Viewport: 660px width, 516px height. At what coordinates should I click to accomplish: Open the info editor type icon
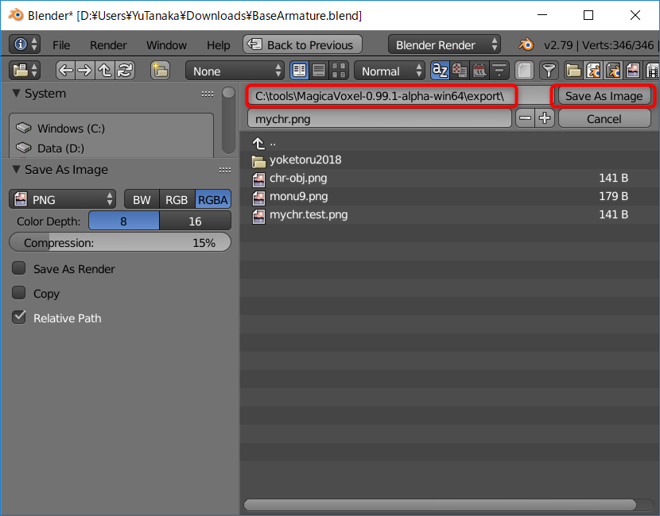click(x=25, y=44)
